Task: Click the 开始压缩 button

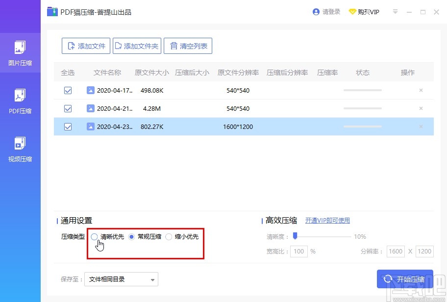Action: pyautogui.click(x=405, y=279)
